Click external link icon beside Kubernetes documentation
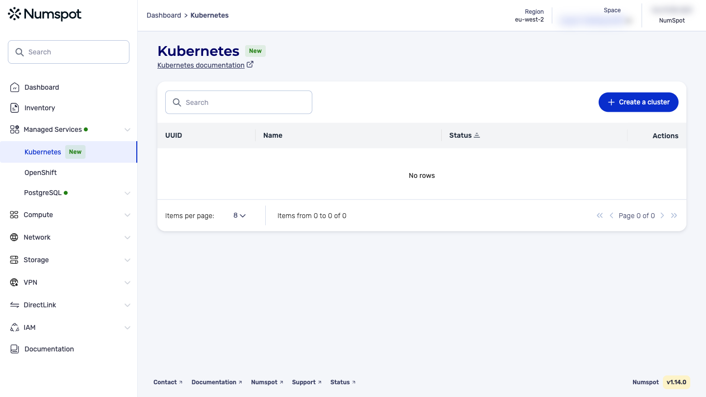Screen dimensions: 706x397 point(250,64)
